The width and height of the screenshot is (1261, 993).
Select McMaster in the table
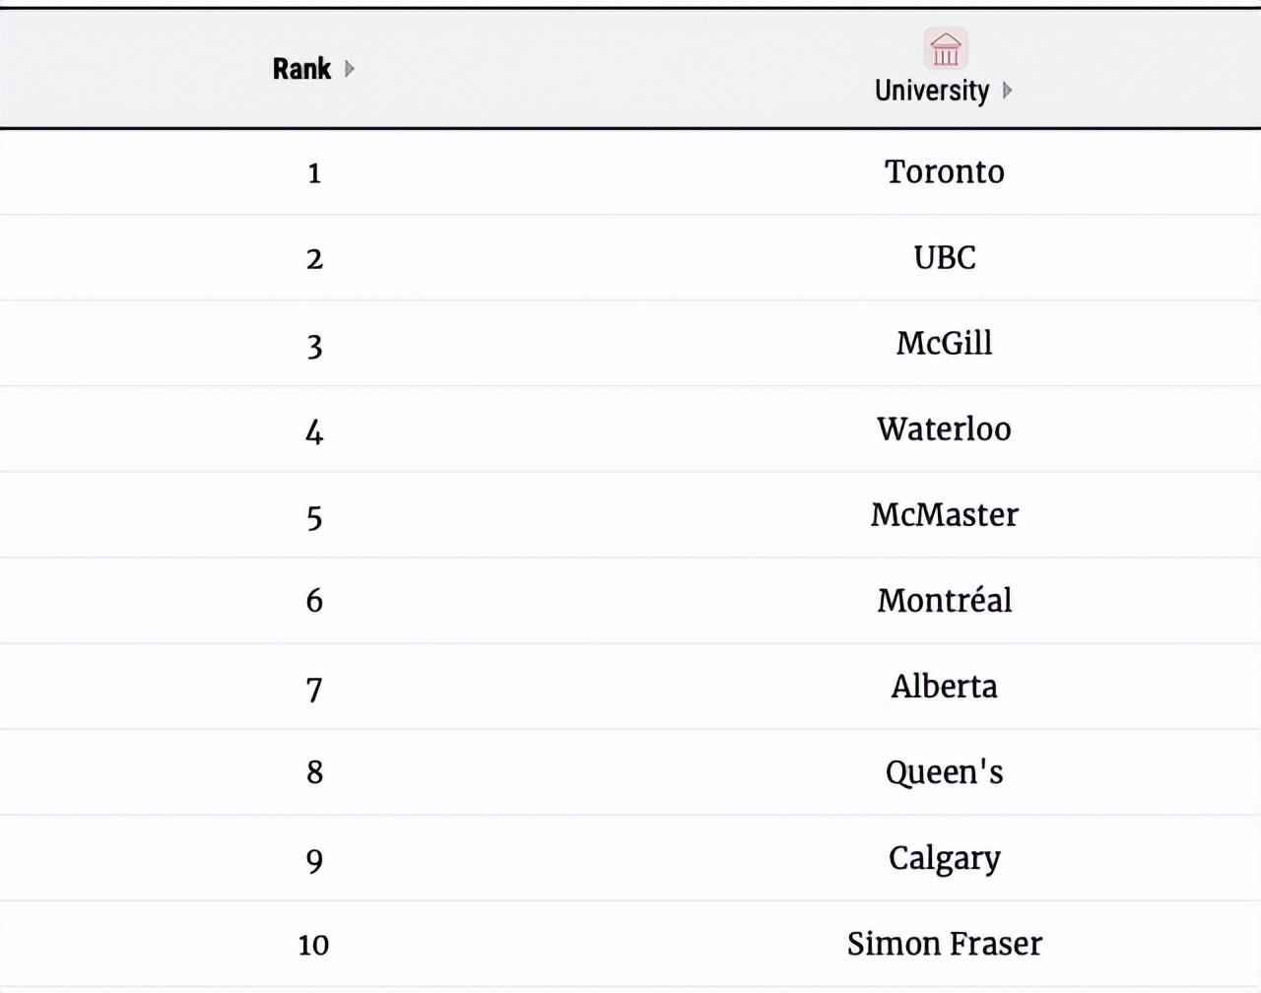944,515
